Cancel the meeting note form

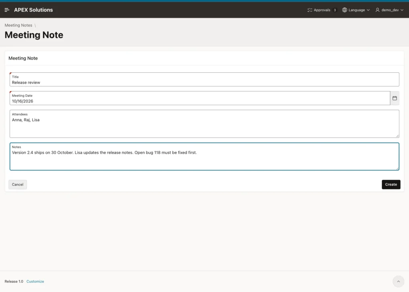click(x=18, y=185)
